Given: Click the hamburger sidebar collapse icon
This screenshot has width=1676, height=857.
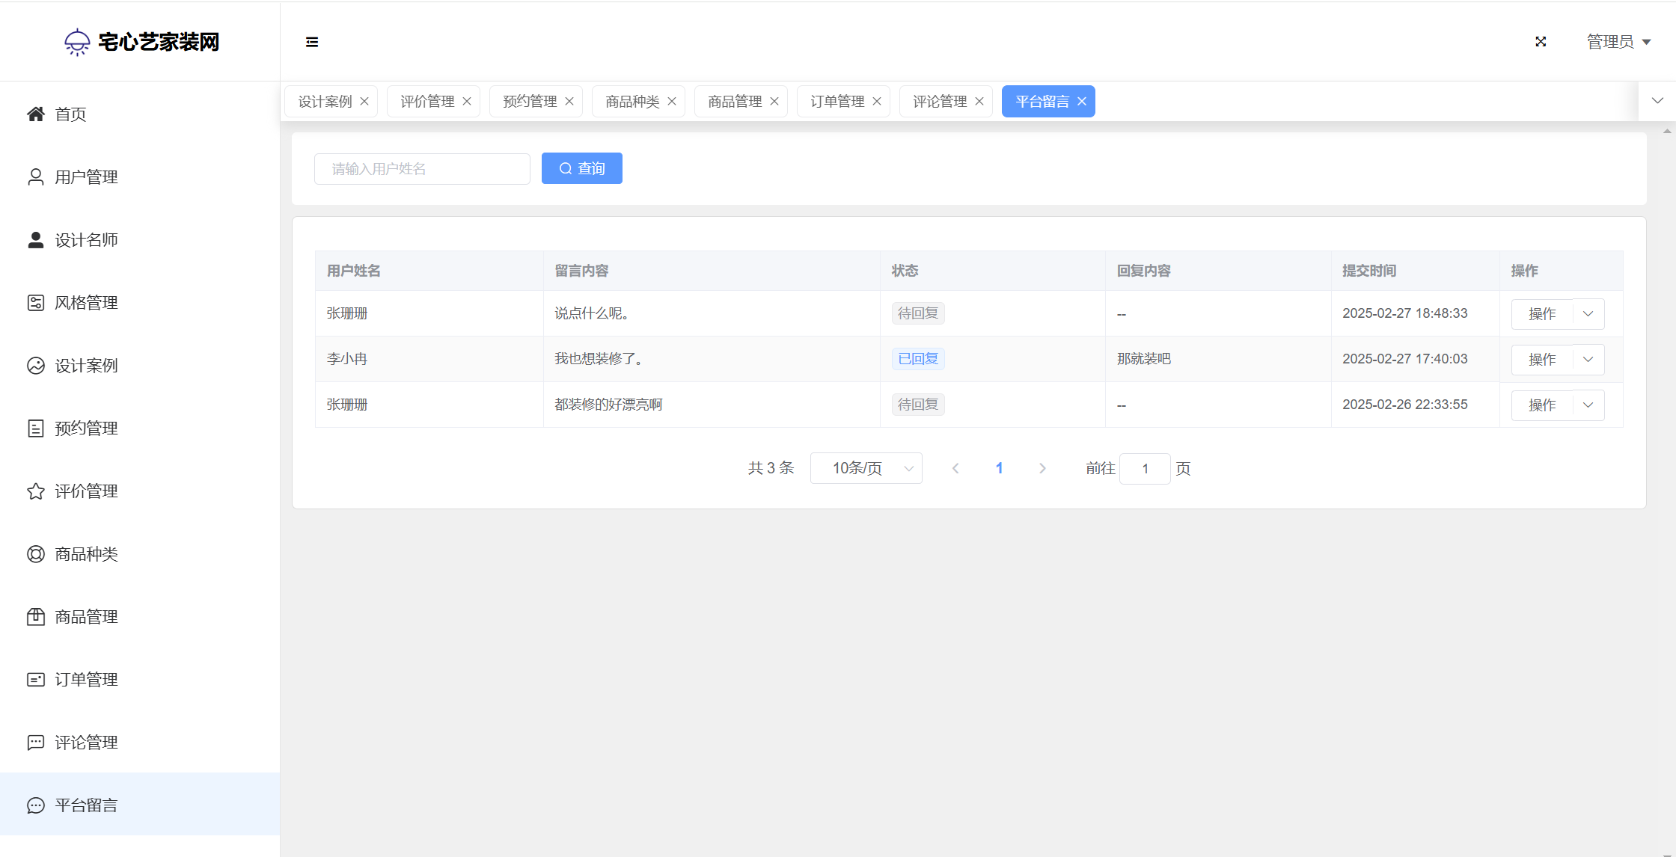Looking at the screenshot, I should 312,42.
